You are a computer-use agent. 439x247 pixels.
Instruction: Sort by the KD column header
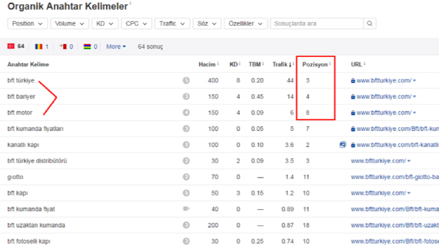click(x=233, y=64)
